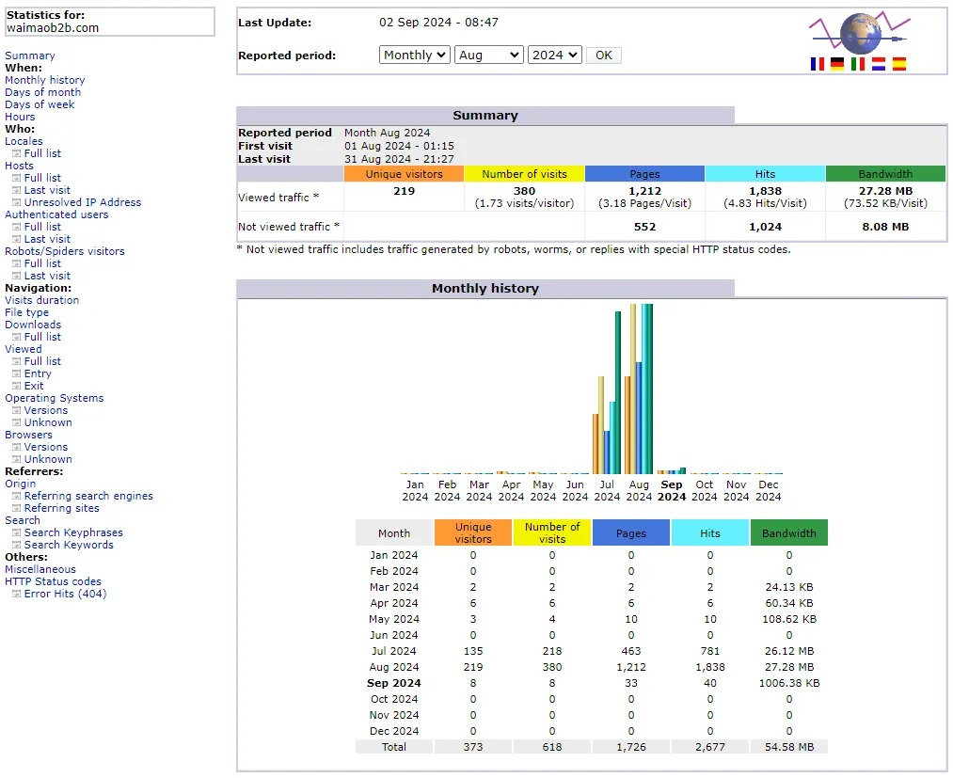Open Locales under the Who section
This screenshot has height=778, width=953.
[24, 140]
